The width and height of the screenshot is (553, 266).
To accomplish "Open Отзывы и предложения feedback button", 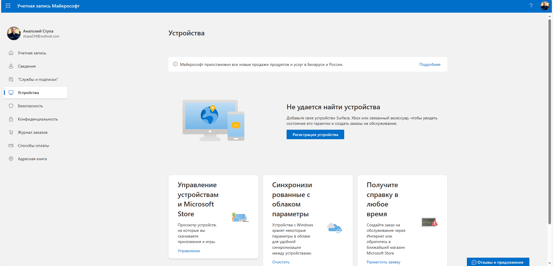I will pyautogui.click(x=498, y=262).
